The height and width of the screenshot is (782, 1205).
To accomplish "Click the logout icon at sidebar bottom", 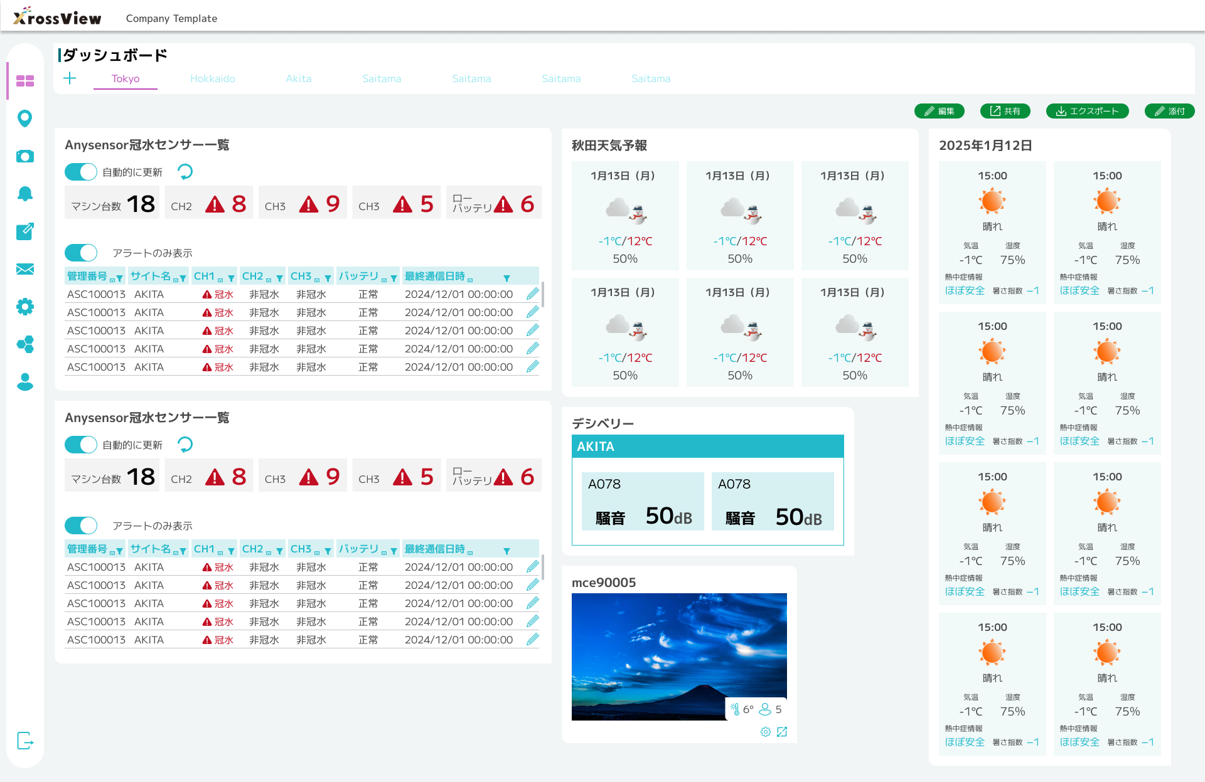I will pos(24,741).
